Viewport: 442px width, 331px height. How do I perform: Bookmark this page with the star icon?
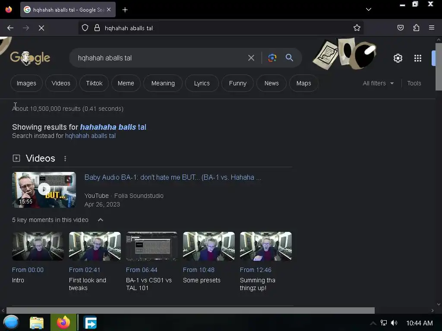[357, 28]
